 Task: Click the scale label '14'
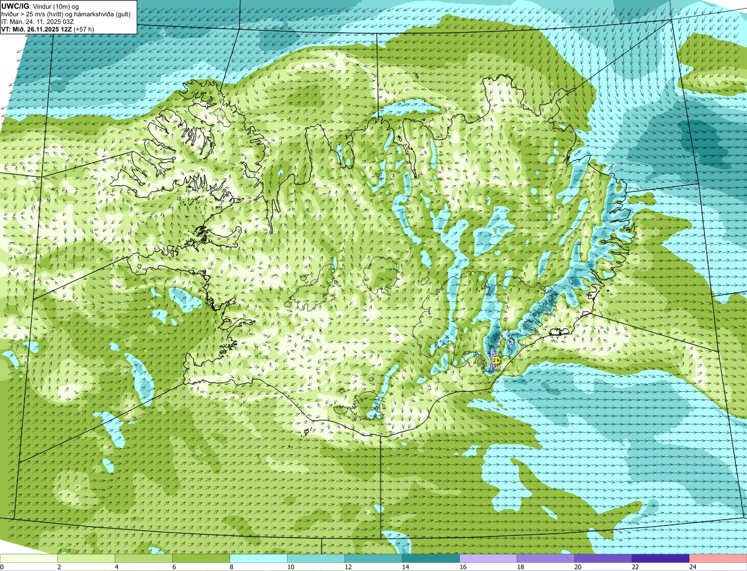point(406,567)
